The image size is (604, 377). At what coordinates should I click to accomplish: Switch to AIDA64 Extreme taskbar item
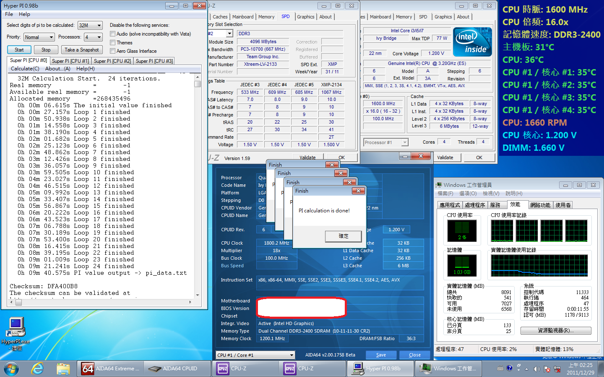(110, 369)
